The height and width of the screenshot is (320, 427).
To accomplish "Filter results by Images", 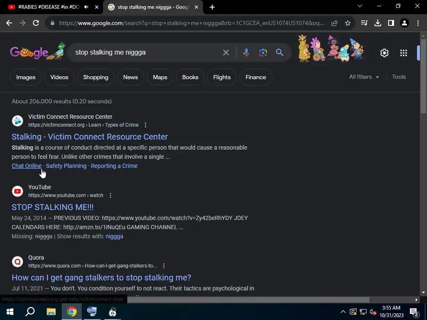I will point(26,77).
